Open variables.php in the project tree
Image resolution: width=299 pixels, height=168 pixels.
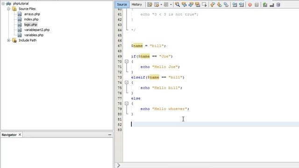[34, 35]
